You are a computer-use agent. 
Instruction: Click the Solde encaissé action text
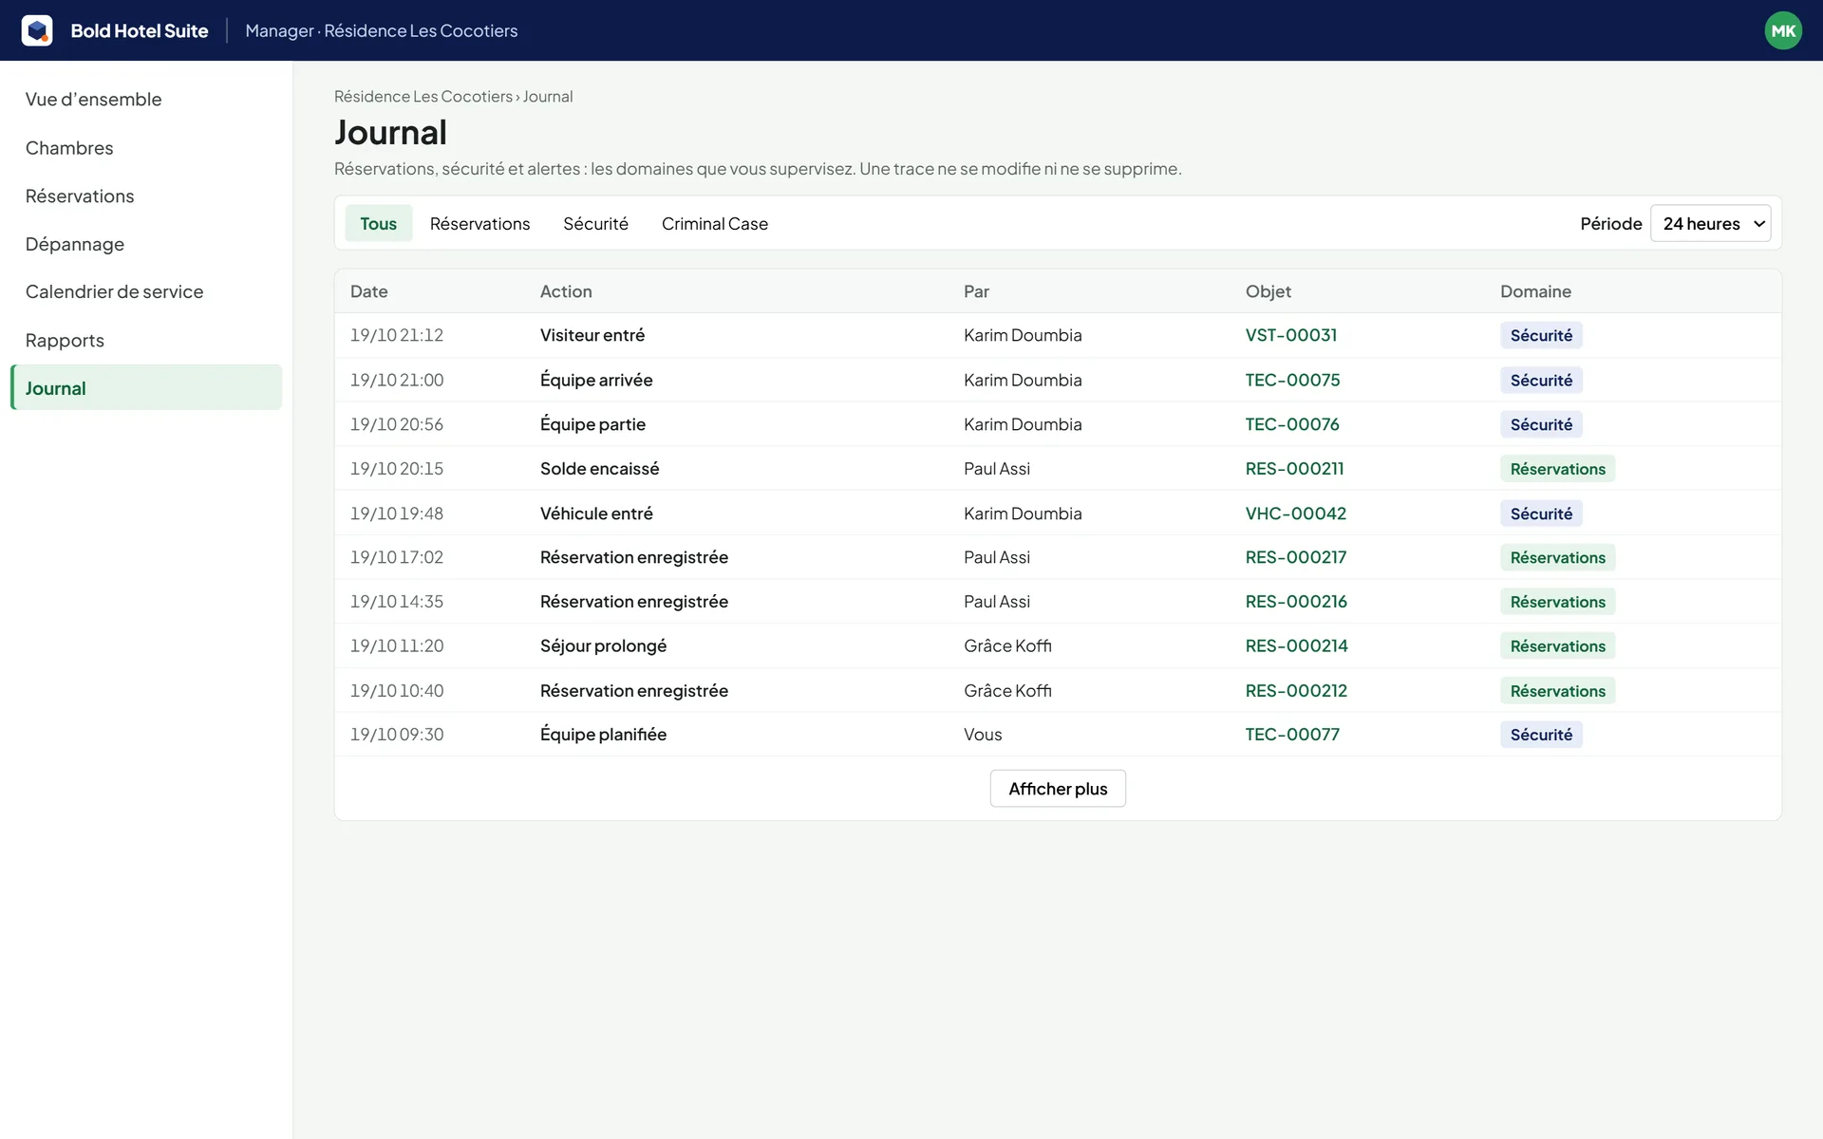pyautogui.click(x=599, y=468)
